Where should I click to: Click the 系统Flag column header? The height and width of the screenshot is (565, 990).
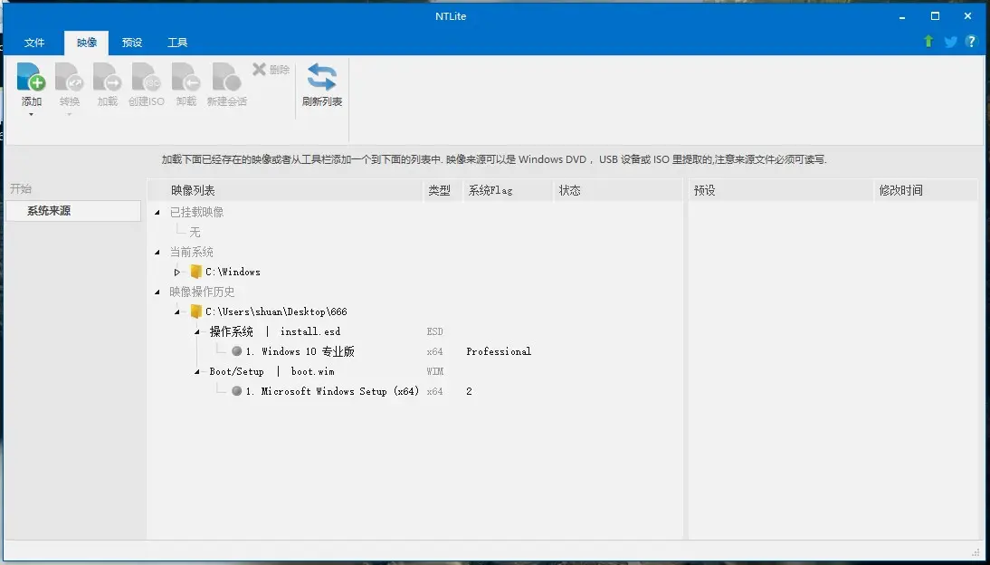tap(509, 190)
